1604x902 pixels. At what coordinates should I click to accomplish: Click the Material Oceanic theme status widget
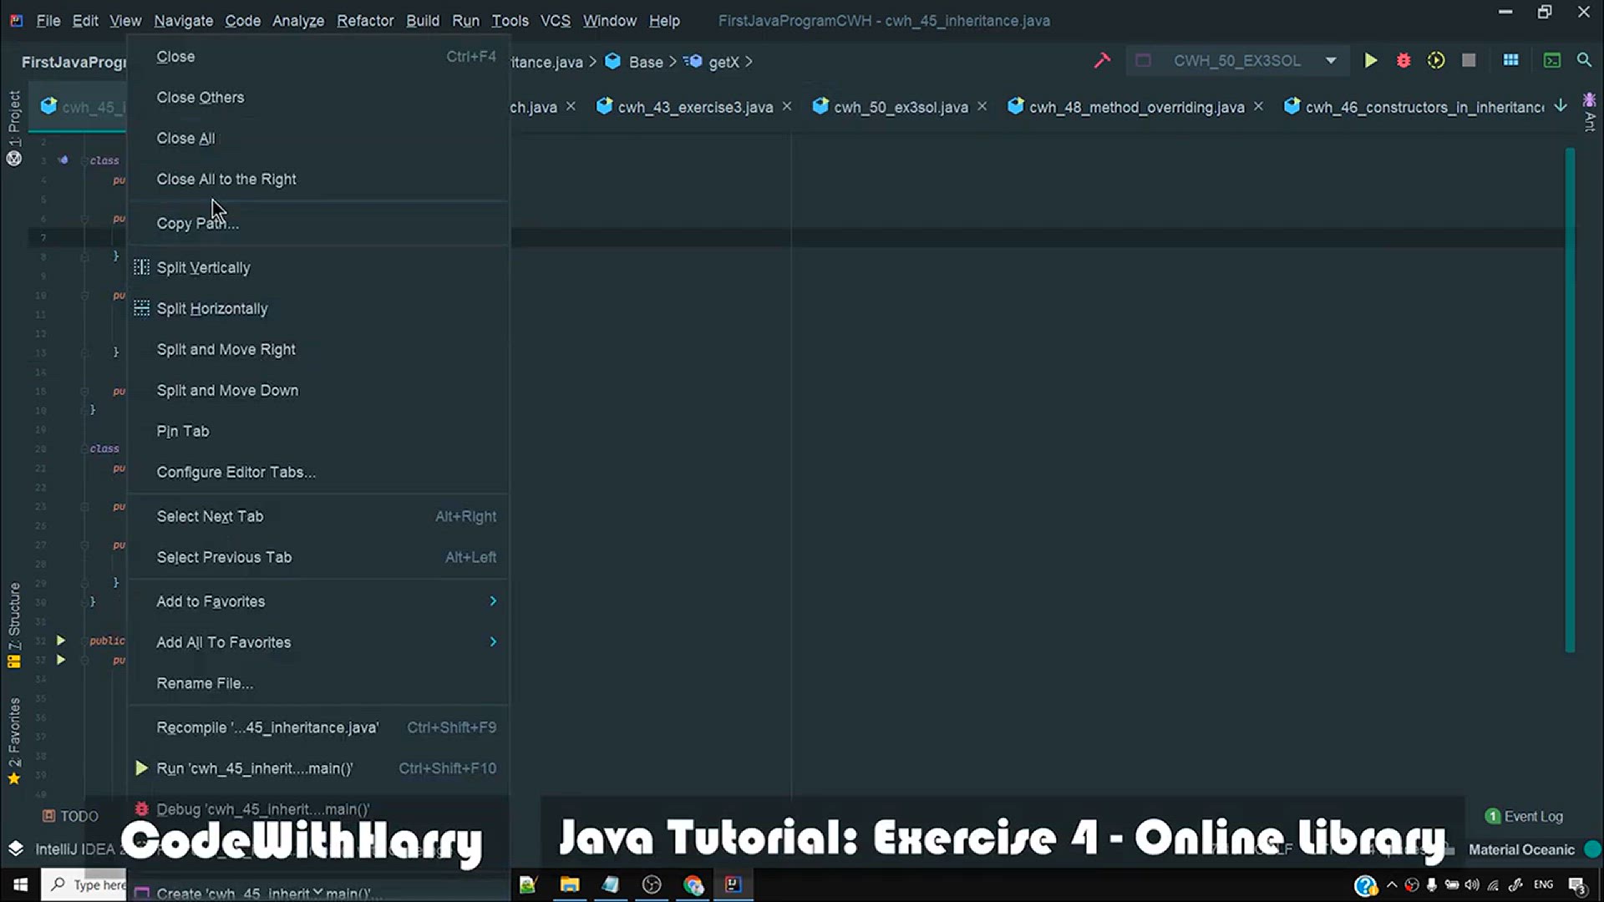point(1521,849)
